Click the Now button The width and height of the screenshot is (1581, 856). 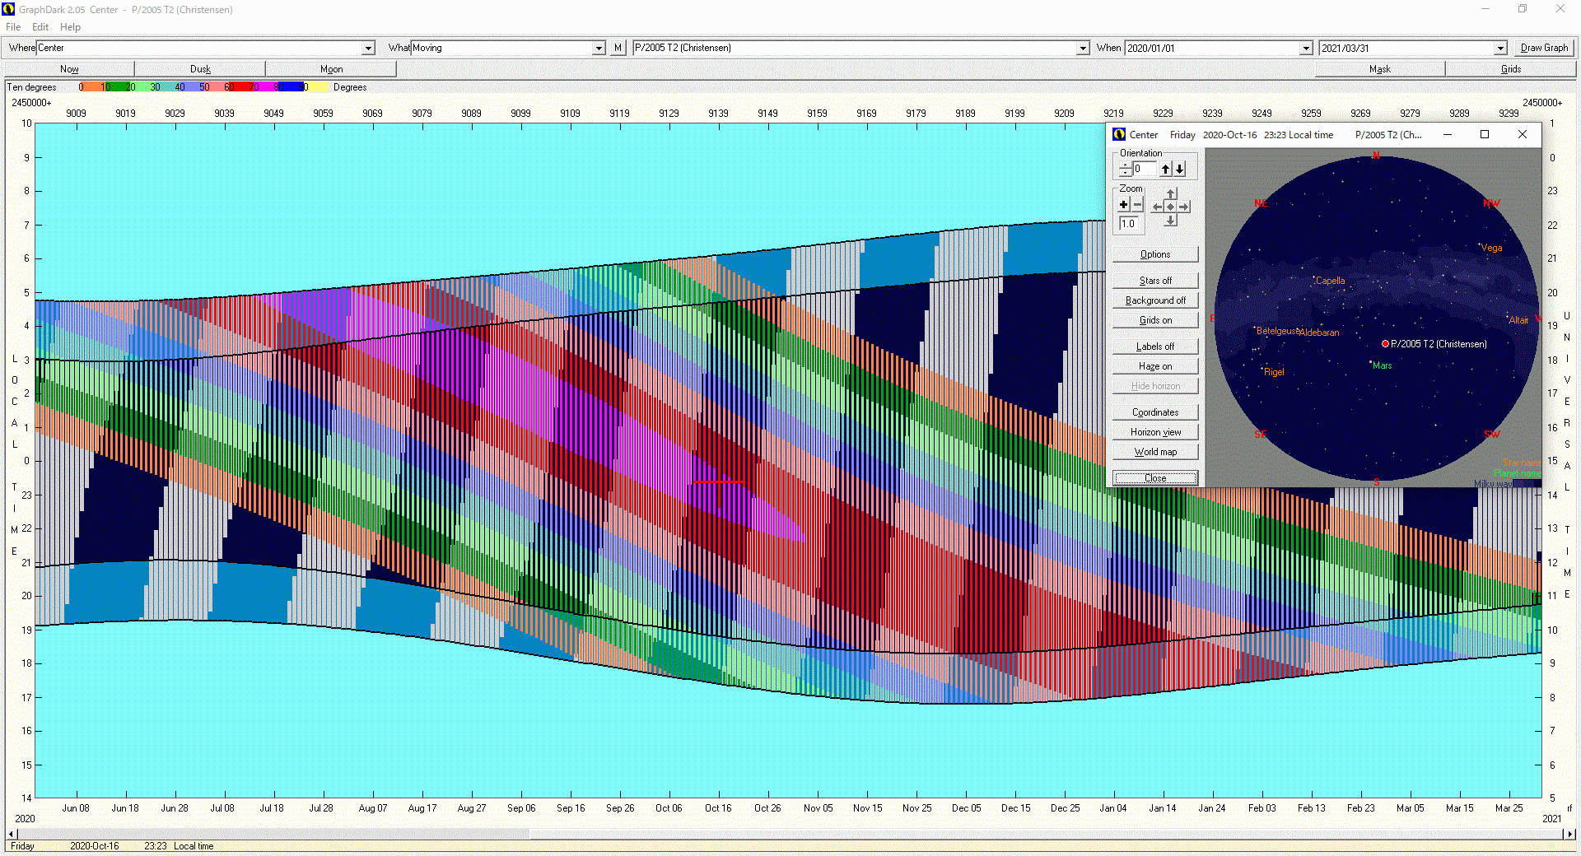coord(69,69)
